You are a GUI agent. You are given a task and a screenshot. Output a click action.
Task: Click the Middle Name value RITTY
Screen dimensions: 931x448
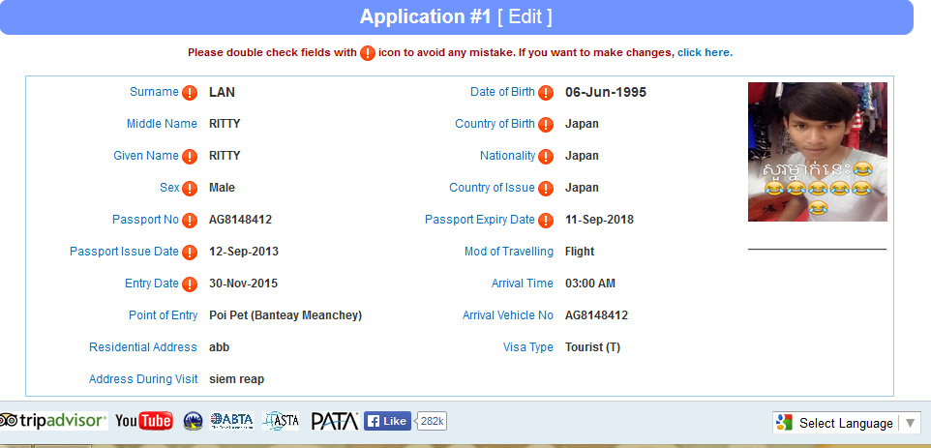[225, 124]
